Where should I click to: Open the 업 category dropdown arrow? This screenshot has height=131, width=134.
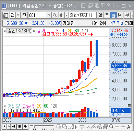[18, 15]
